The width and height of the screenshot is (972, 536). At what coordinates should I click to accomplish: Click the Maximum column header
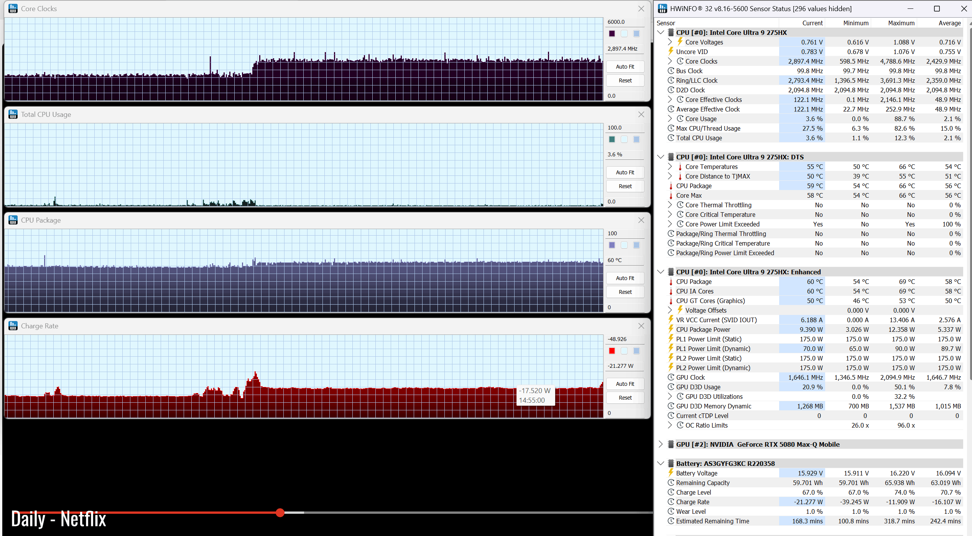[894, 23]
